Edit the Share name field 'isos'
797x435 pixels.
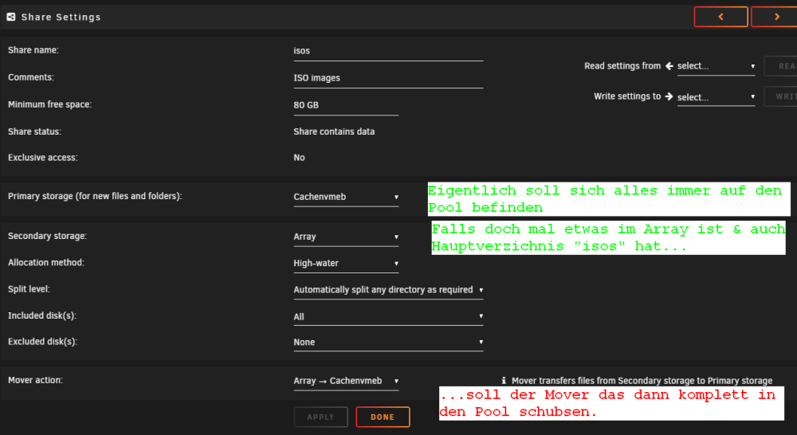point(388,51)
